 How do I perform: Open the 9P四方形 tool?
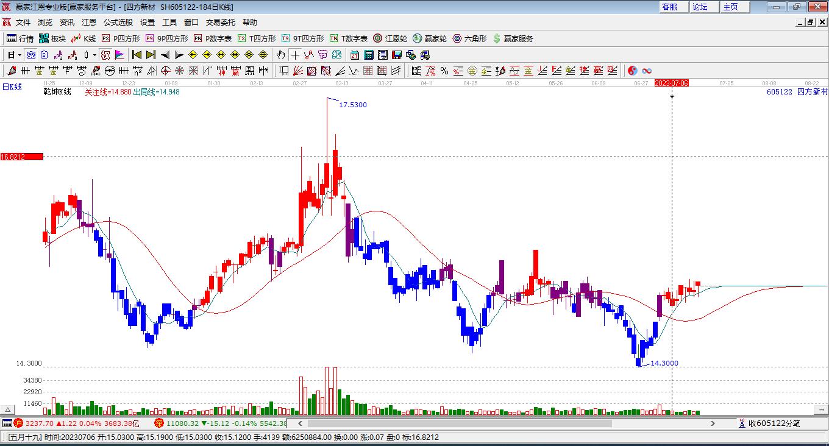pos(166,38)
